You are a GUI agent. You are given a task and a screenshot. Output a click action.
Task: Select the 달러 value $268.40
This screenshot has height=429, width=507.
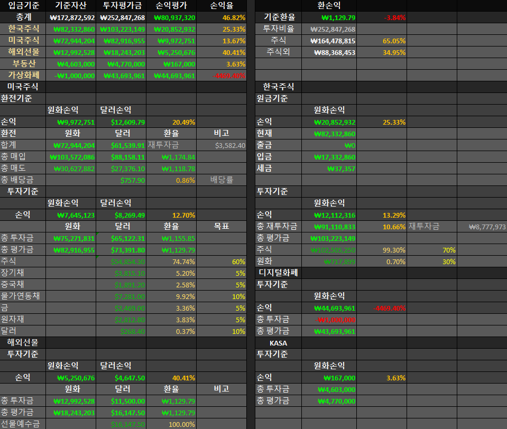(121, 331)
